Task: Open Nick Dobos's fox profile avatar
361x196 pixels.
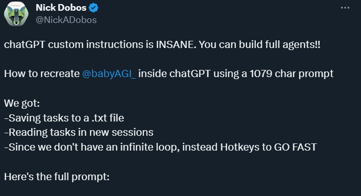Action: point(16,14)
